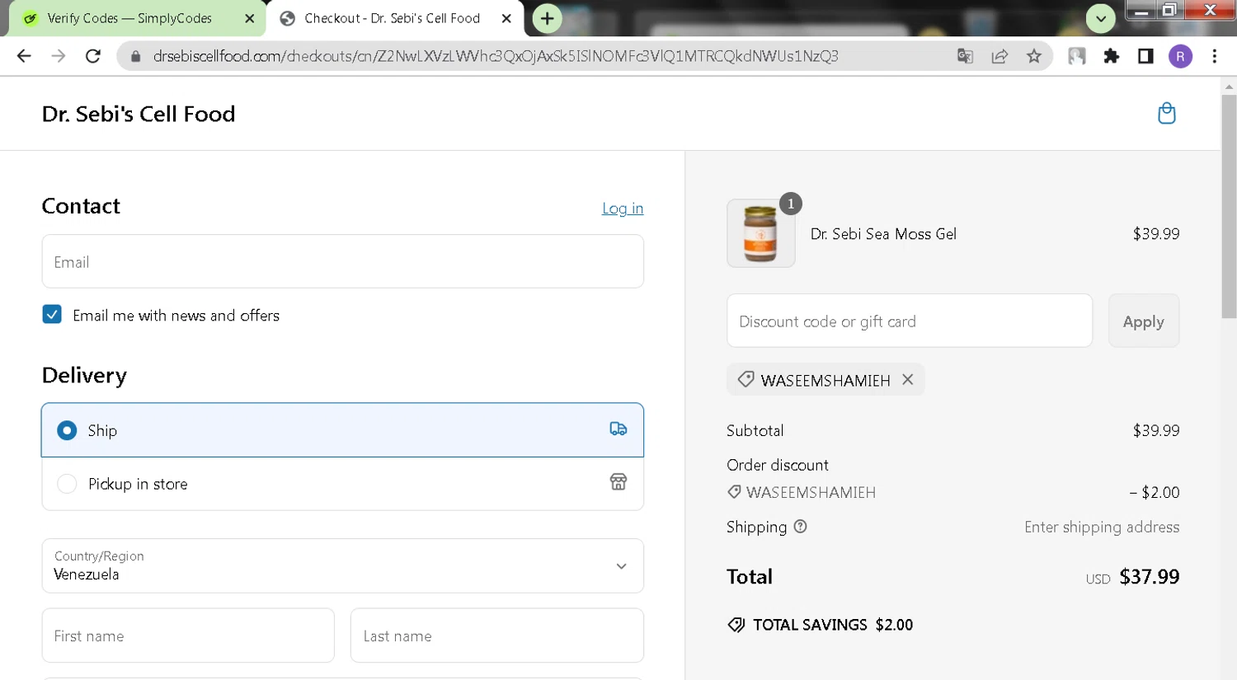
Task: Open the Chrome three-dot menu
Action: pos(1215,56)
